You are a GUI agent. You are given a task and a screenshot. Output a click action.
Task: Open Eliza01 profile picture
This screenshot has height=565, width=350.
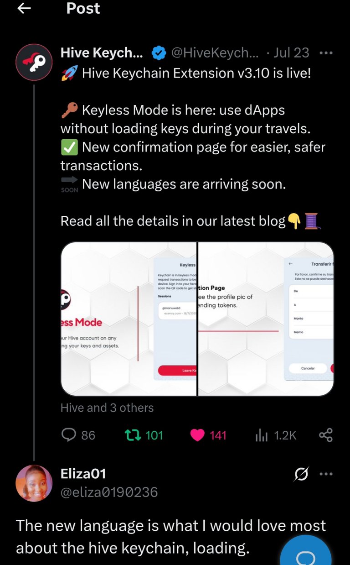(34, 483)
